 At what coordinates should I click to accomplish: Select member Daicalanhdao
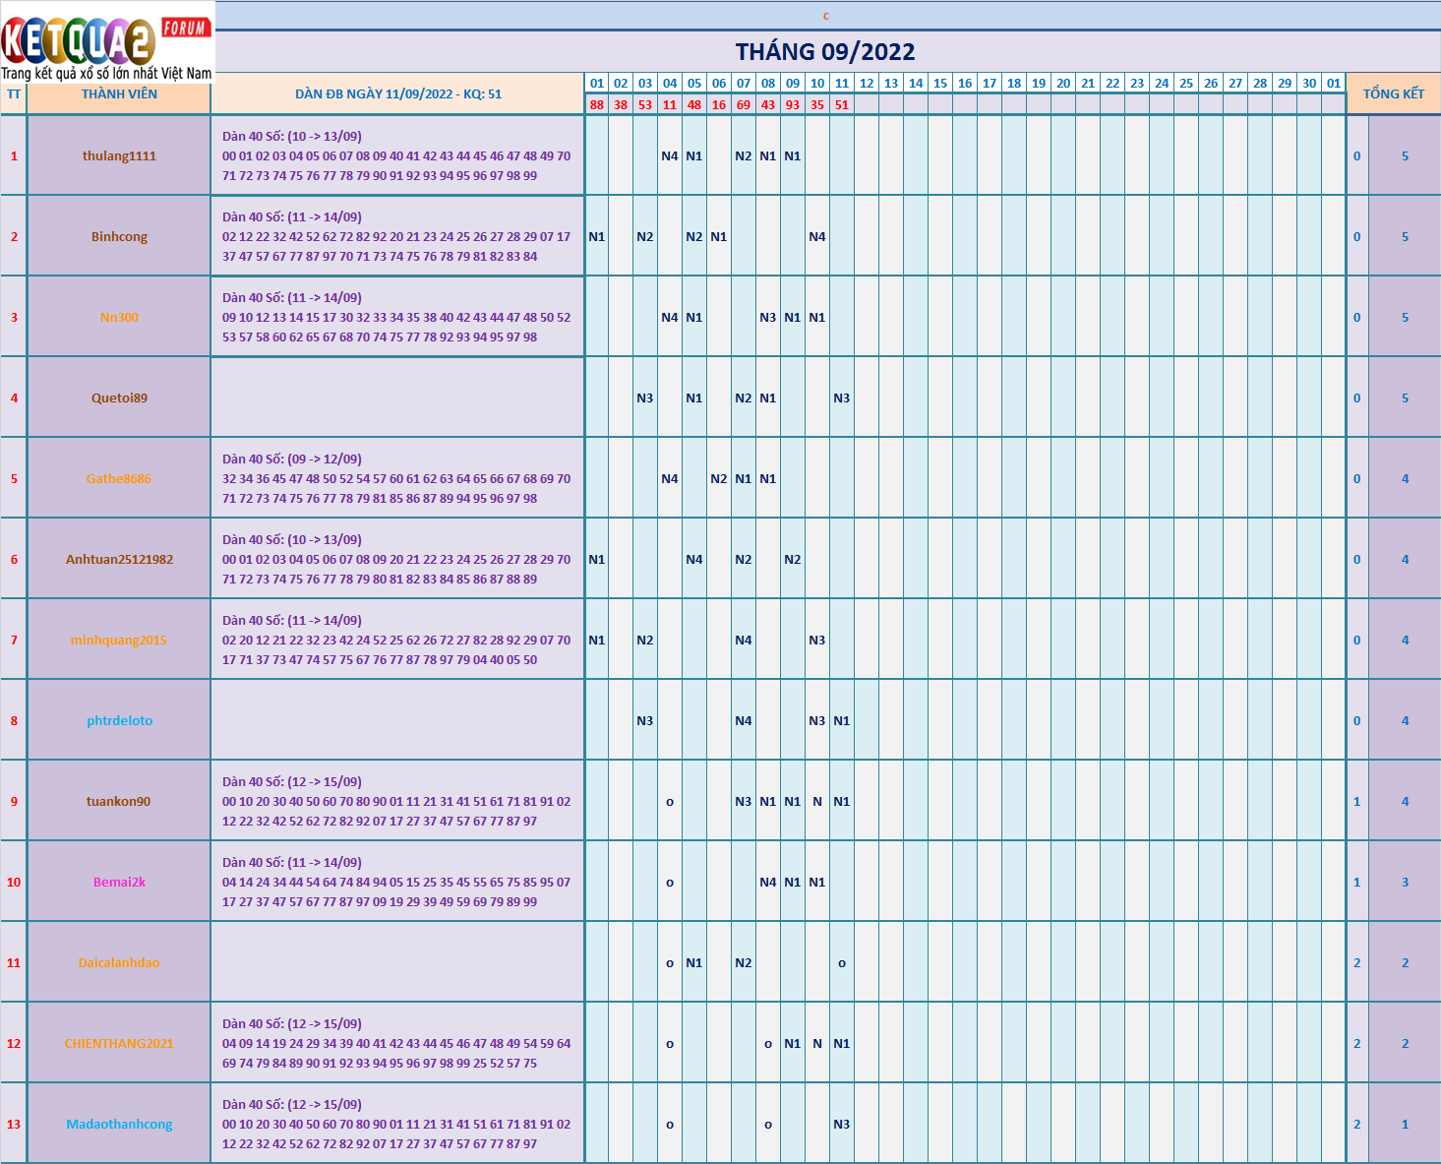[x=119, y=962]
